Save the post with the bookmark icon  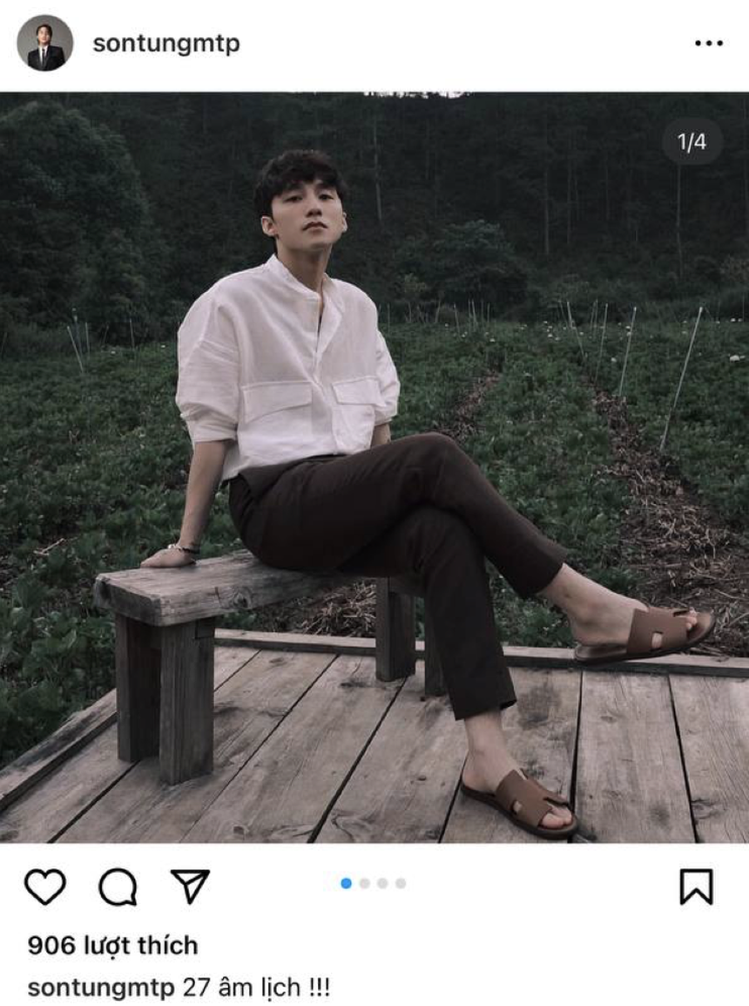pyautogui.click(x=696, y=887)
